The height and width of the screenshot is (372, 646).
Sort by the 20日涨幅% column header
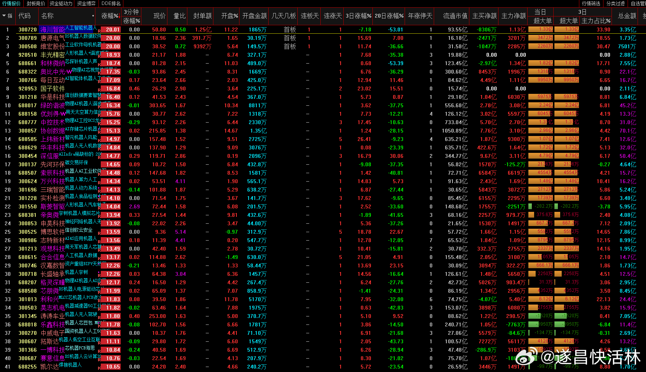tap(389, 16)
